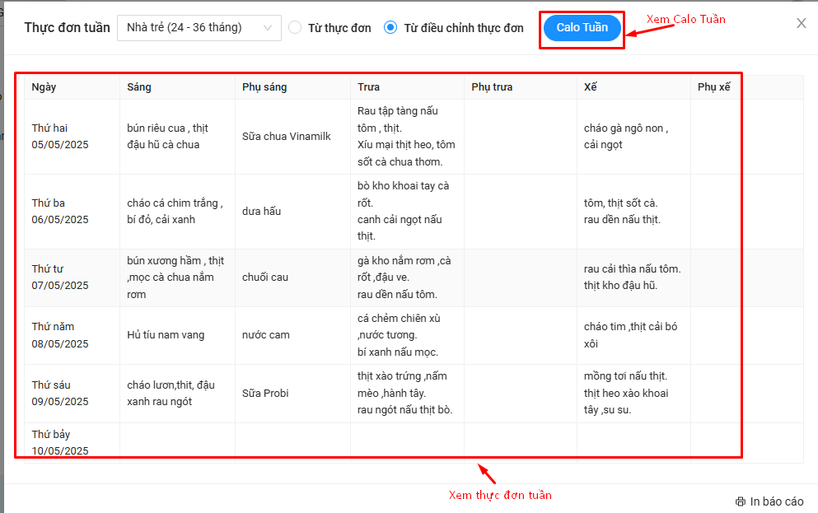Click the Thứ bảy 10/05/2025 date cell
Screen dimensions: 818x513
pos(60,442)
